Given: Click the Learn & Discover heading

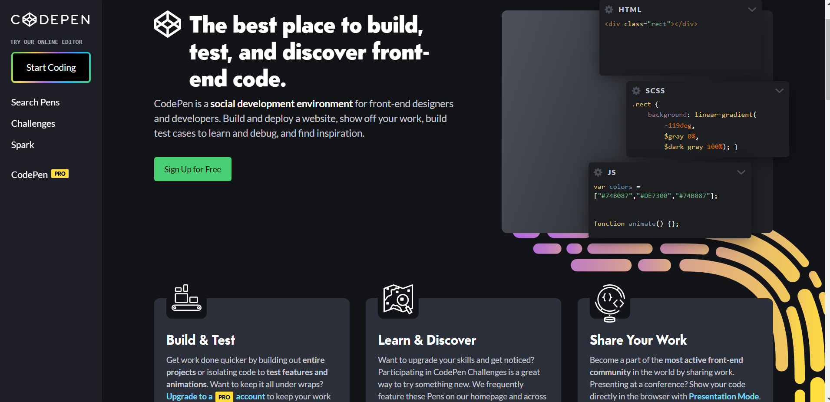Looking at the screenshot, I should coord(427,340).
